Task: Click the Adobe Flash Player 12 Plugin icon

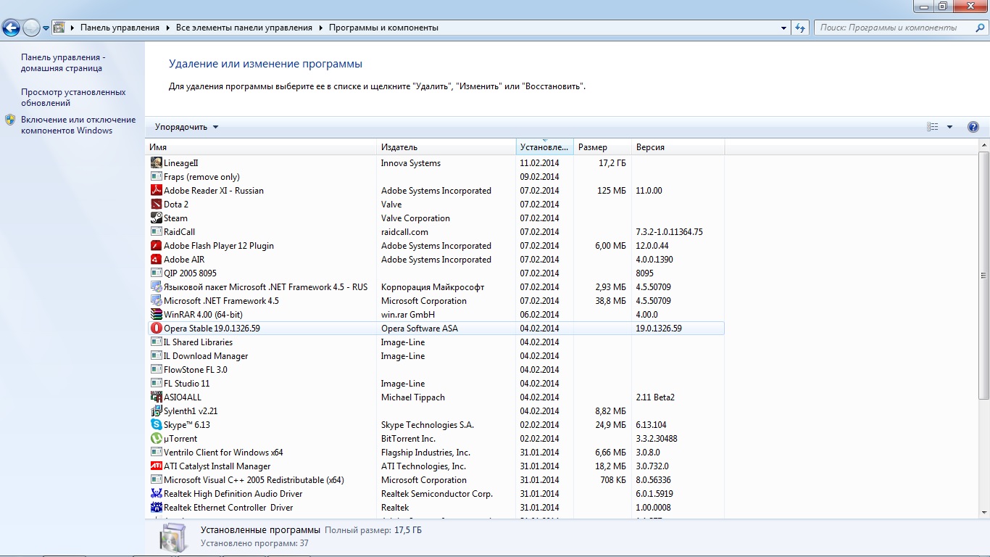Action: (156, 246)
